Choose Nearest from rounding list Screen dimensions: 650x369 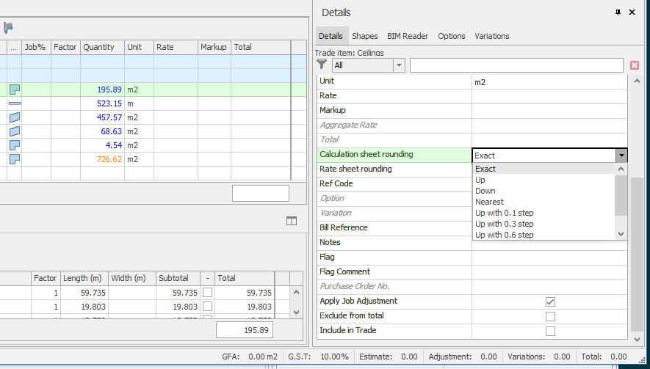[489, 202]
